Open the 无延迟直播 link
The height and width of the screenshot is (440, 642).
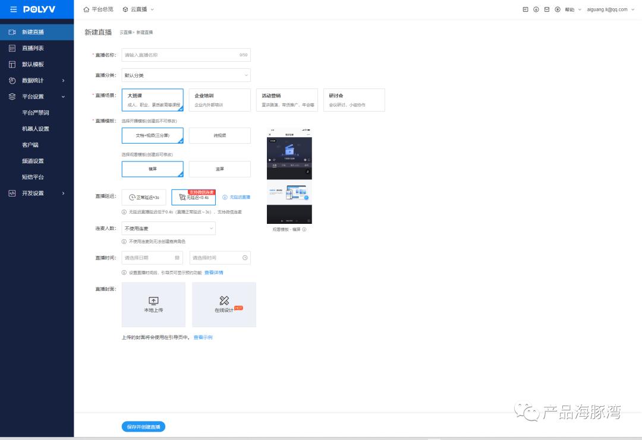coord(240,197)
